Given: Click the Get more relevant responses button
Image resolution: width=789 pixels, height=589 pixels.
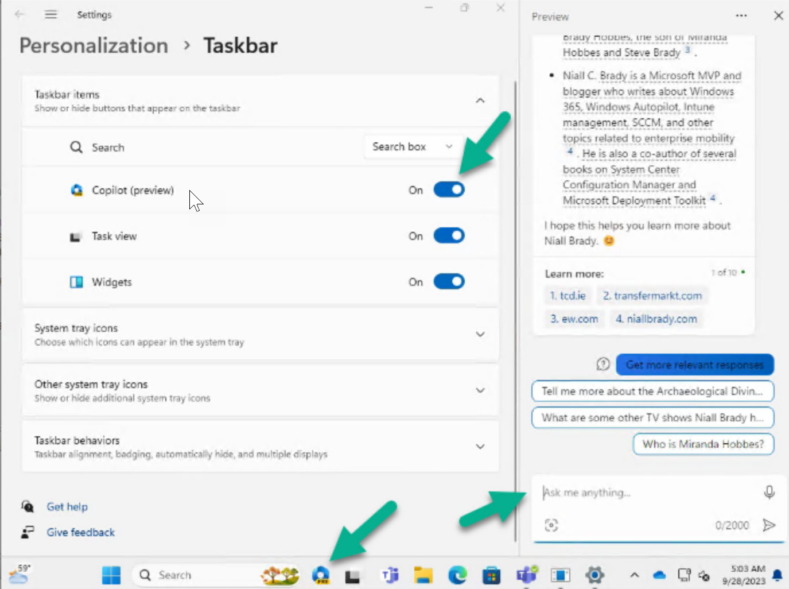Looking at the screenshot, I should [695, 365].
